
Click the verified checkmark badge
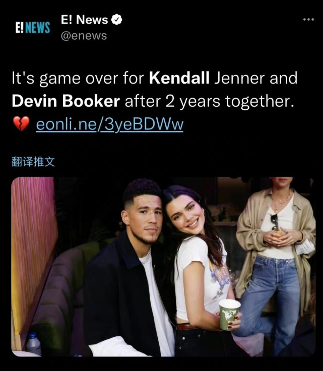(116, 20)
